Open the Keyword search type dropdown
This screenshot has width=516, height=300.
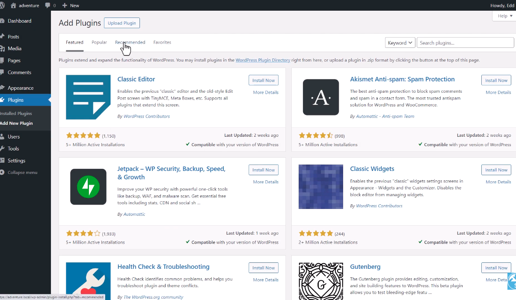(x=400, y=43)
